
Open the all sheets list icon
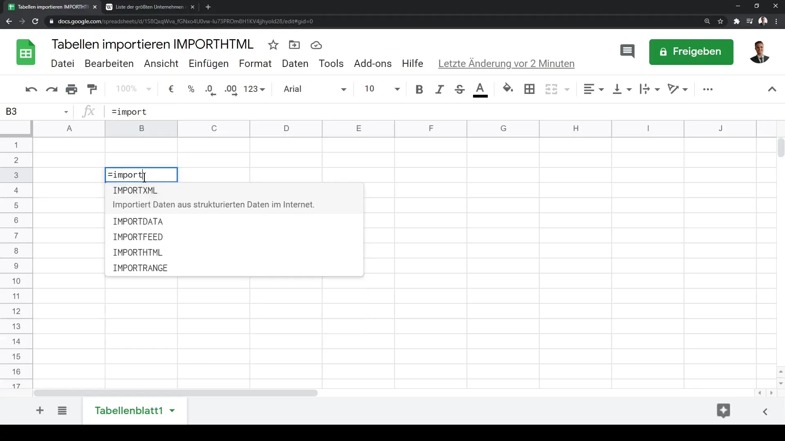(62, 410)
